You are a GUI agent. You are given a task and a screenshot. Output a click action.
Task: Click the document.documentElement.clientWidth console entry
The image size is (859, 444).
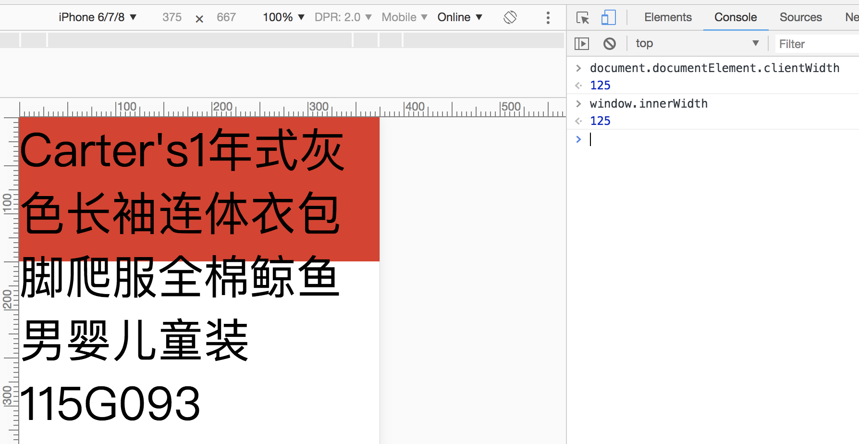(714, 68)
